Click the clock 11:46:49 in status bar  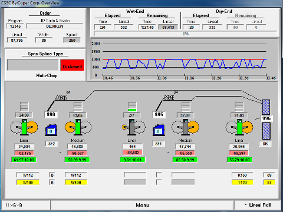click(14, 205)
